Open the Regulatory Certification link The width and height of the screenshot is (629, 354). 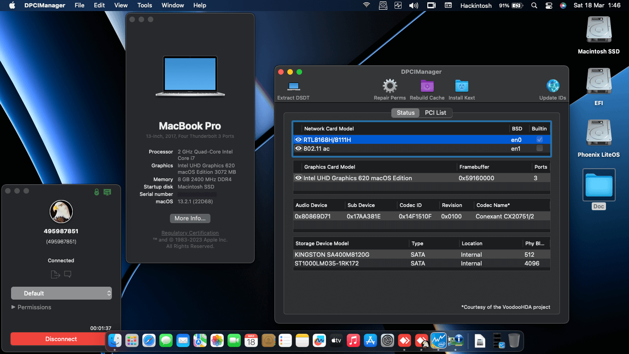(190, 233)
